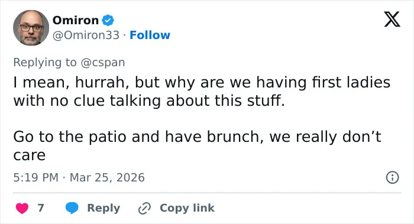Click the Reply text label
The height and width of the screenshot is (224, 414).
click(x=103, y=208)
